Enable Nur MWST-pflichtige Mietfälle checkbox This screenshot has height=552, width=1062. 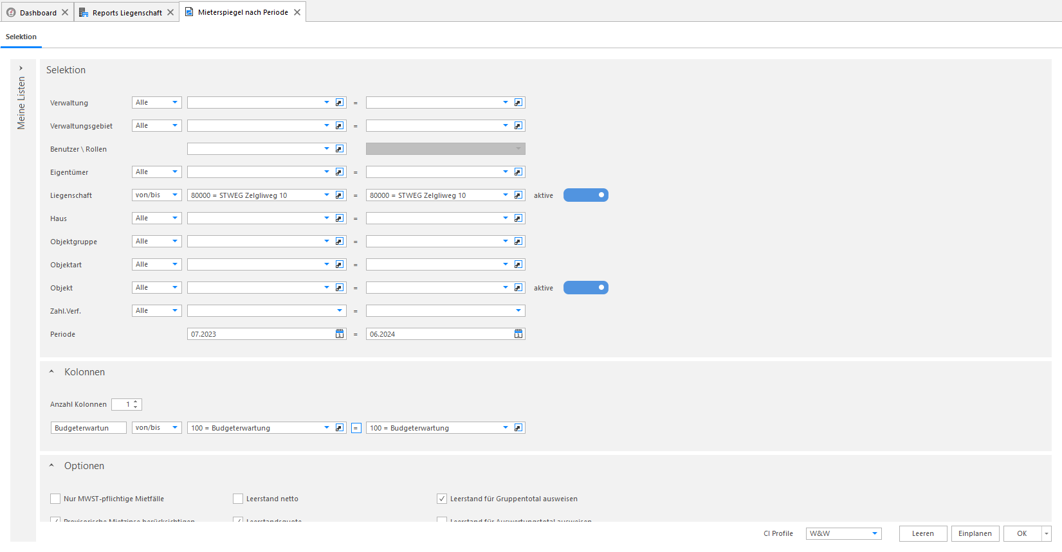55,499
